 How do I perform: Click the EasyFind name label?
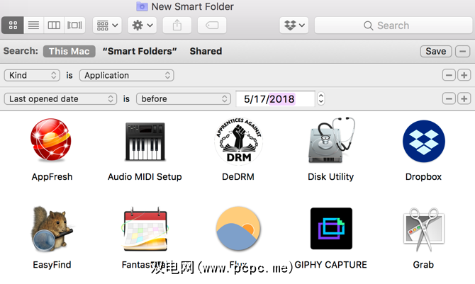[x=52, y=265]
